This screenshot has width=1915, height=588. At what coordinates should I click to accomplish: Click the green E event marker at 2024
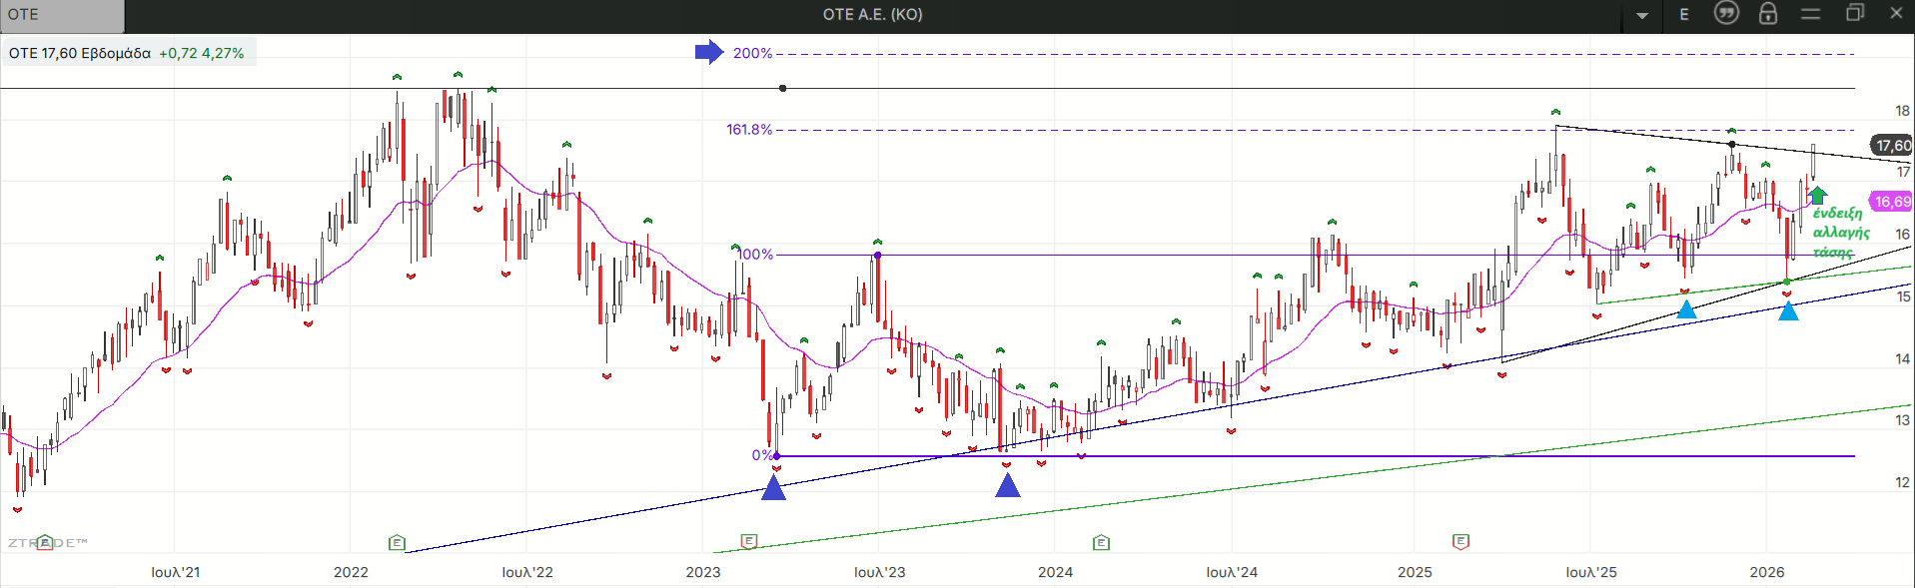tap(1101, 542)
